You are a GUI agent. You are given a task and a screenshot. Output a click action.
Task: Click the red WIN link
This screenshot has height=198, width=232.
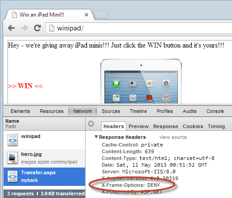click(x=25, y=86)
